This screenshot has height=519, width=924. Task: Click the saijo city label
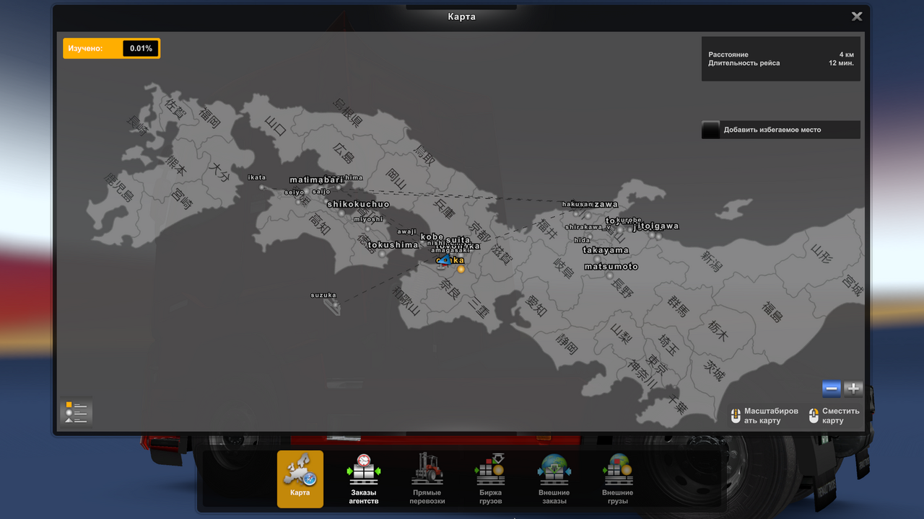tap(321, 192)
